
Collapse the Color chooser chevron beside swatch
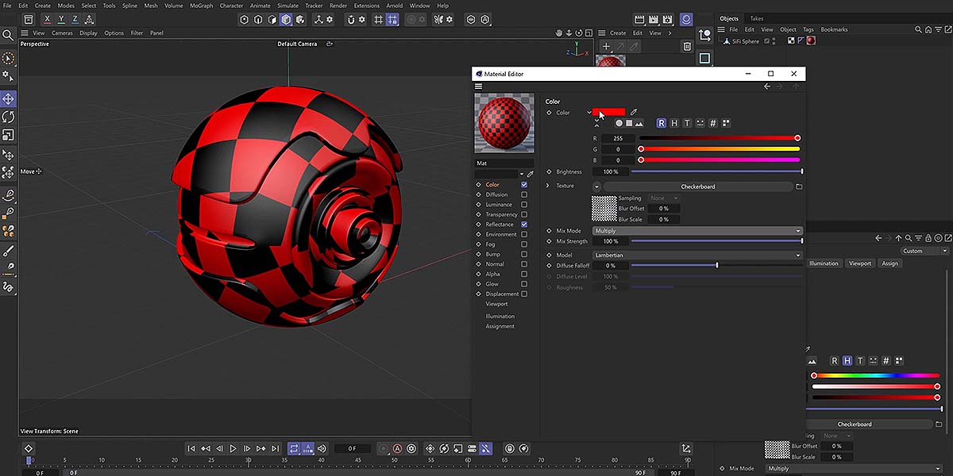[x=589, y=113]
